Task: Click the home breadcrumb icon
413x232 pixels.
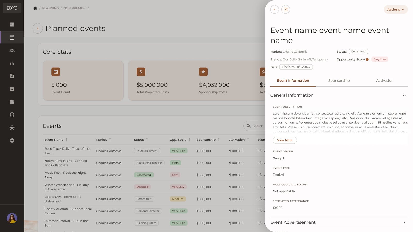Action: coord(35,8)
